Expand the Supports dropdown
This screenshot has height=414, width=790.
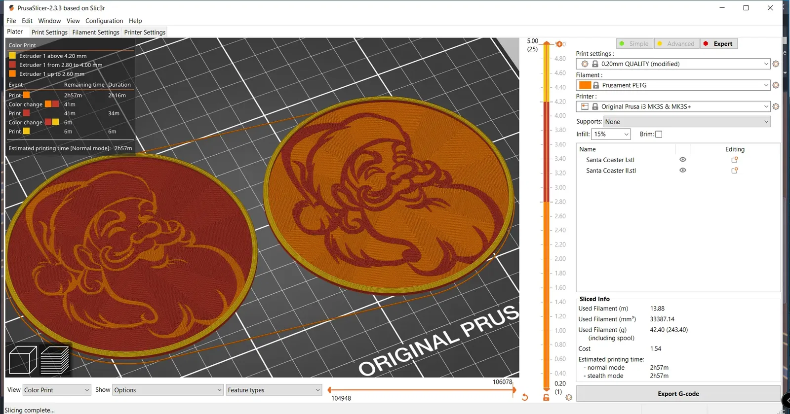point(687,122)
